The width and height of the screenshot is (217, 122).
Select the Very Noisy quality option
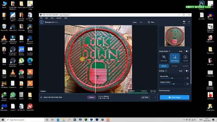coord(175,66)
